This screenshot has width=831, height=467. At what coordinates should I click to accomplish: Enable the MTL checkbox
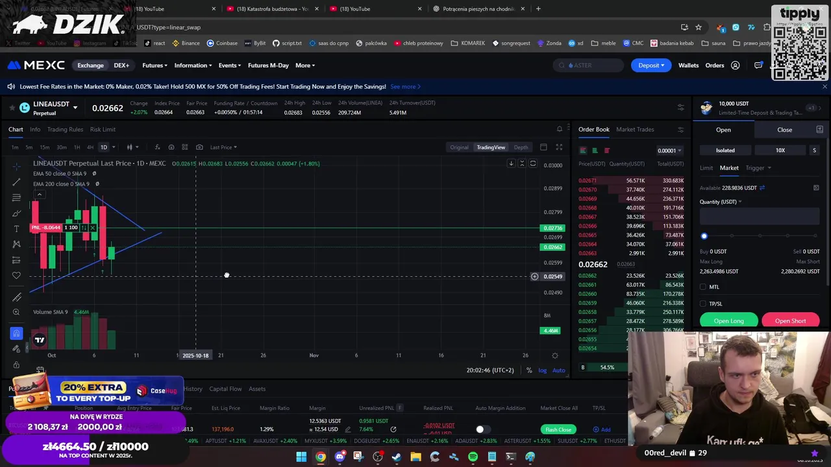pyautogui.click(x=703, y=287)
